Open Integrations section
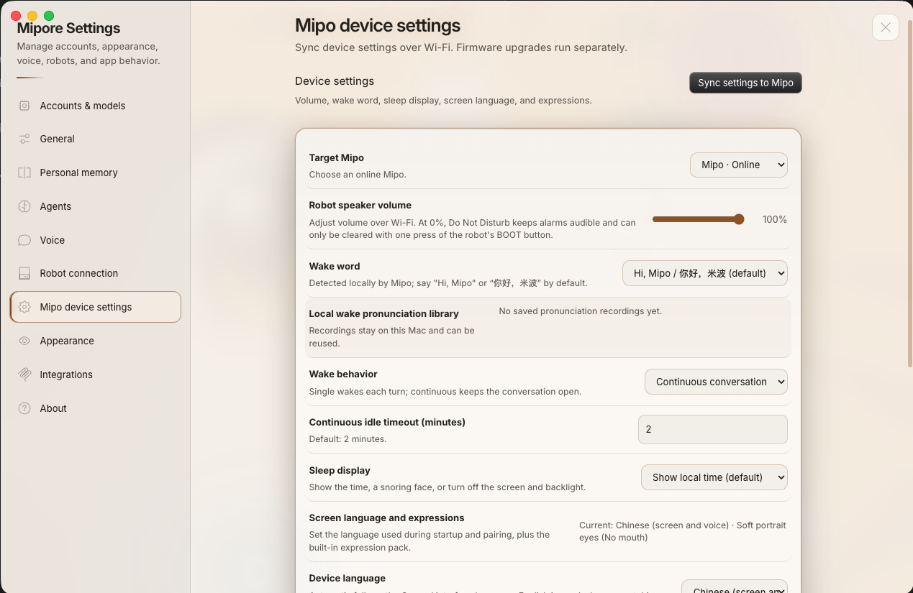 click(95, 374)
